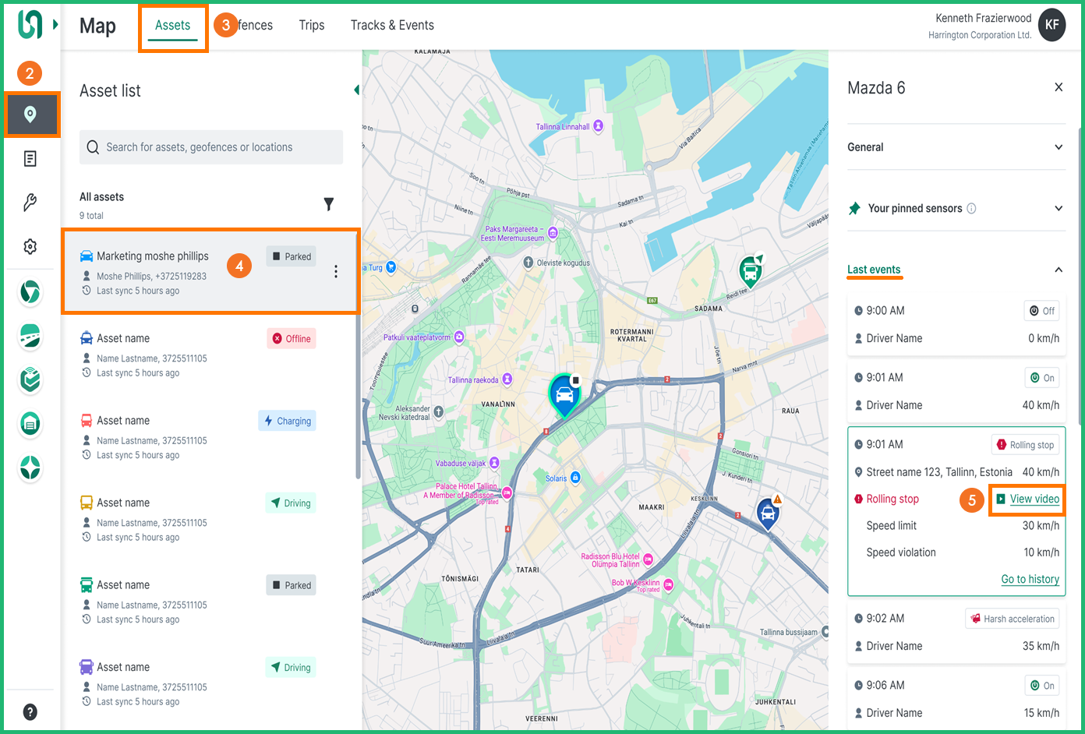Collapse the asset list panel arrow
1085x734 pixels.
pyautogui.click(x=356, y=90)
